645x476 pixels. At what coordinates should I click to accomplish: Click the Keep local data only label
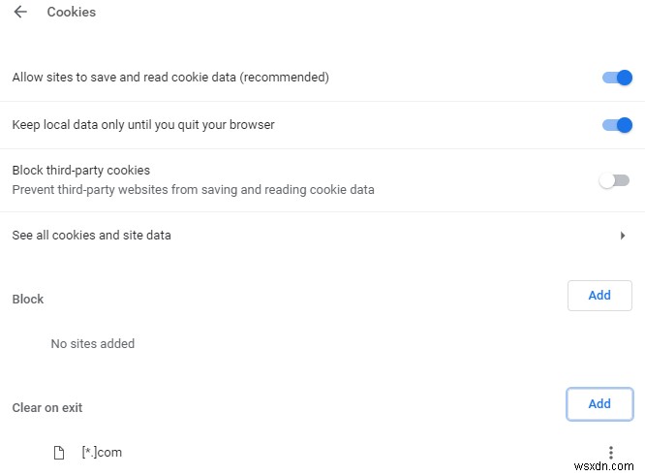click(x=143, y=125)
